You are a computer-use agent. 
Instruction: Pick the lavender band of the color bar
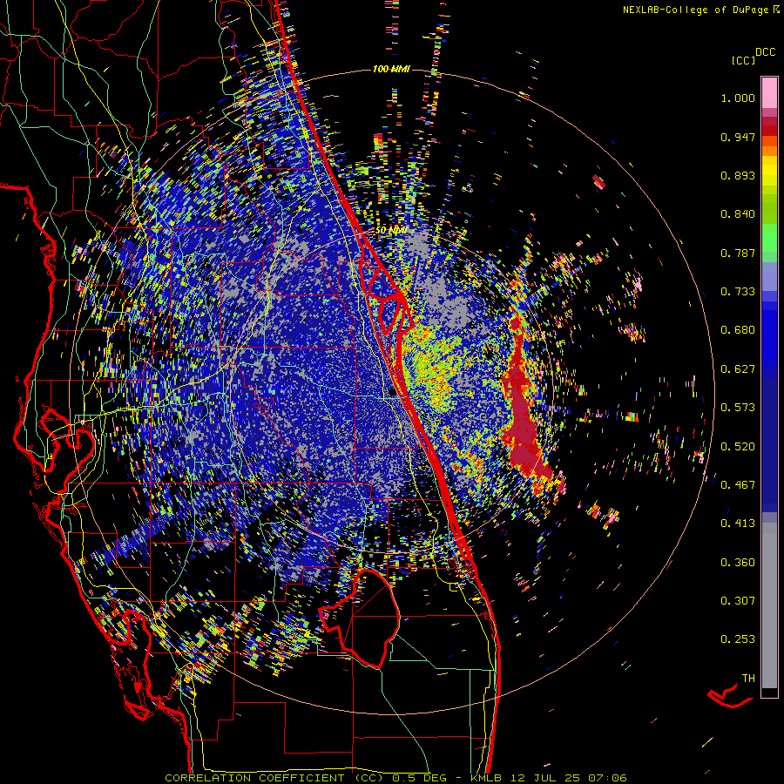tap(769, 276)
